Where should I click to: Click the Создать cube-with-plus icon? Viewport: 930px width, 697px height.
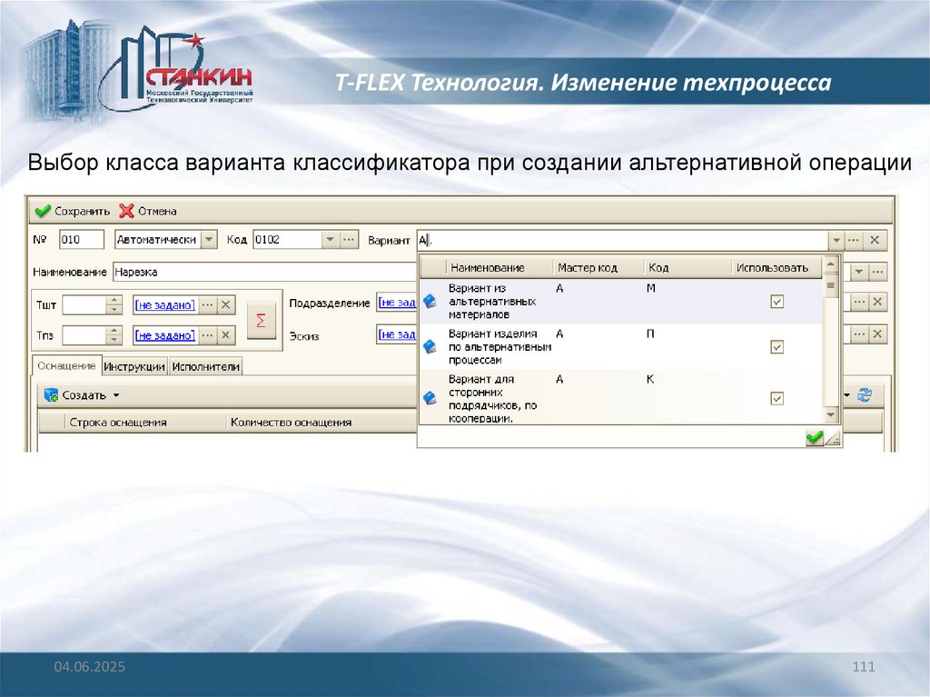tap(52, 395)
